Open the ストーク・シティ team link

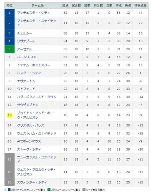[x=29, y=149]
